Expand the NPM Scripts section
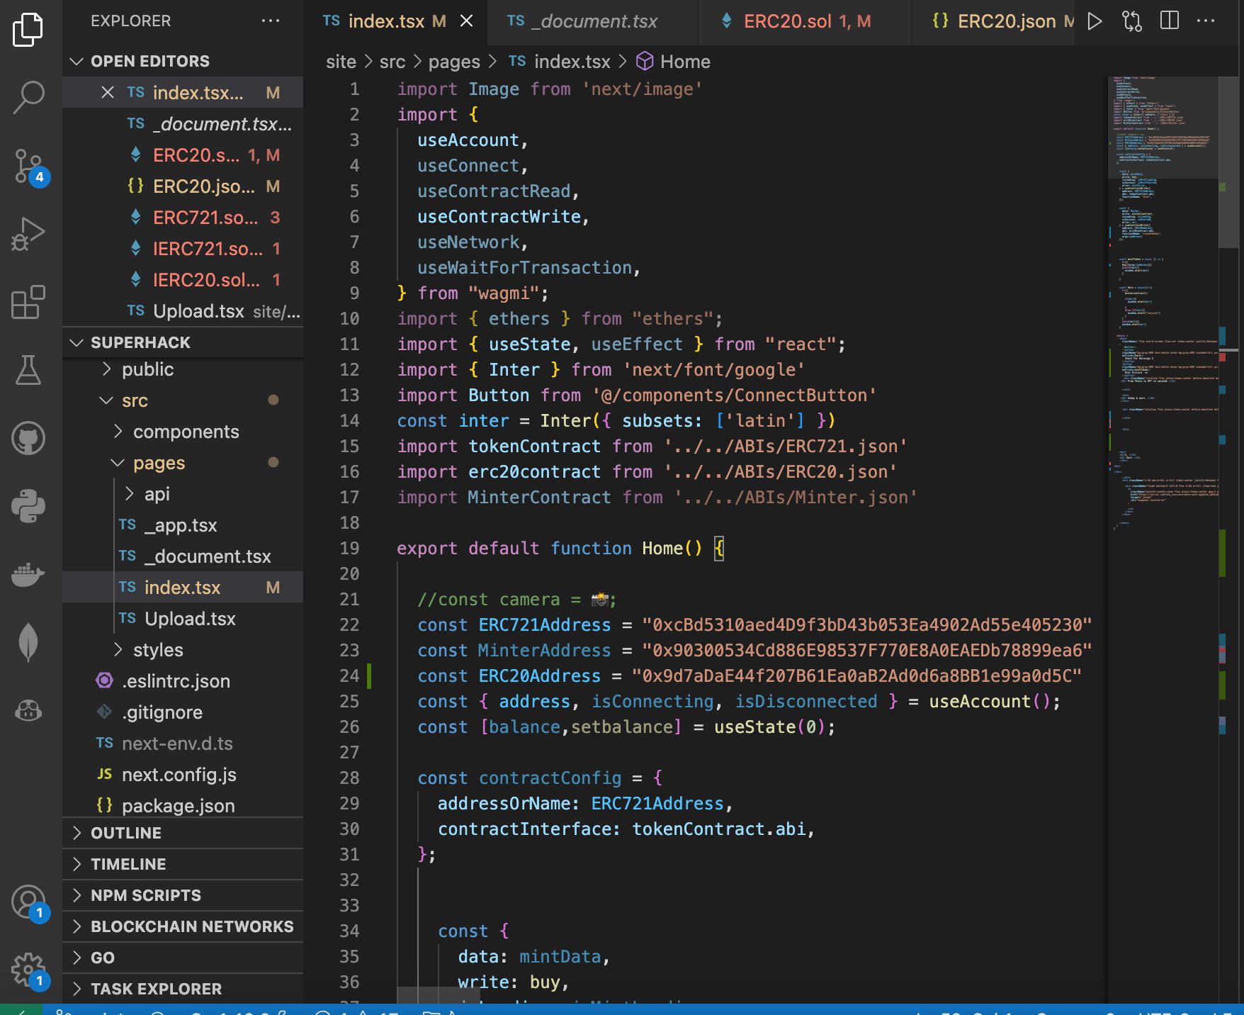The height and width of the screenshot is (1015, 1244). tap(183, 895)
